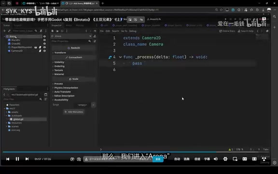Click the instance child scene link icon
The image size is (278, 174).
pos(9,31)
